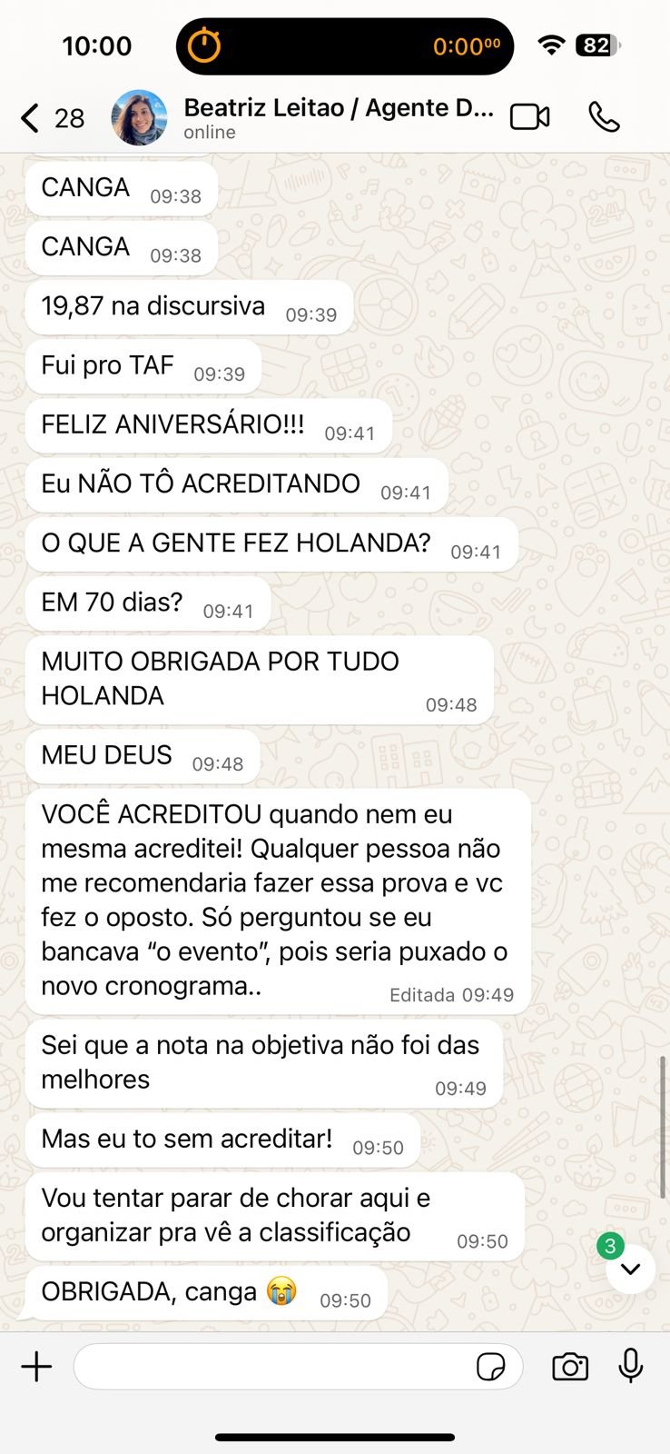The image size is (670, 1454).
Task: Tap the microphone to record audio
Action: [631, 1366]
